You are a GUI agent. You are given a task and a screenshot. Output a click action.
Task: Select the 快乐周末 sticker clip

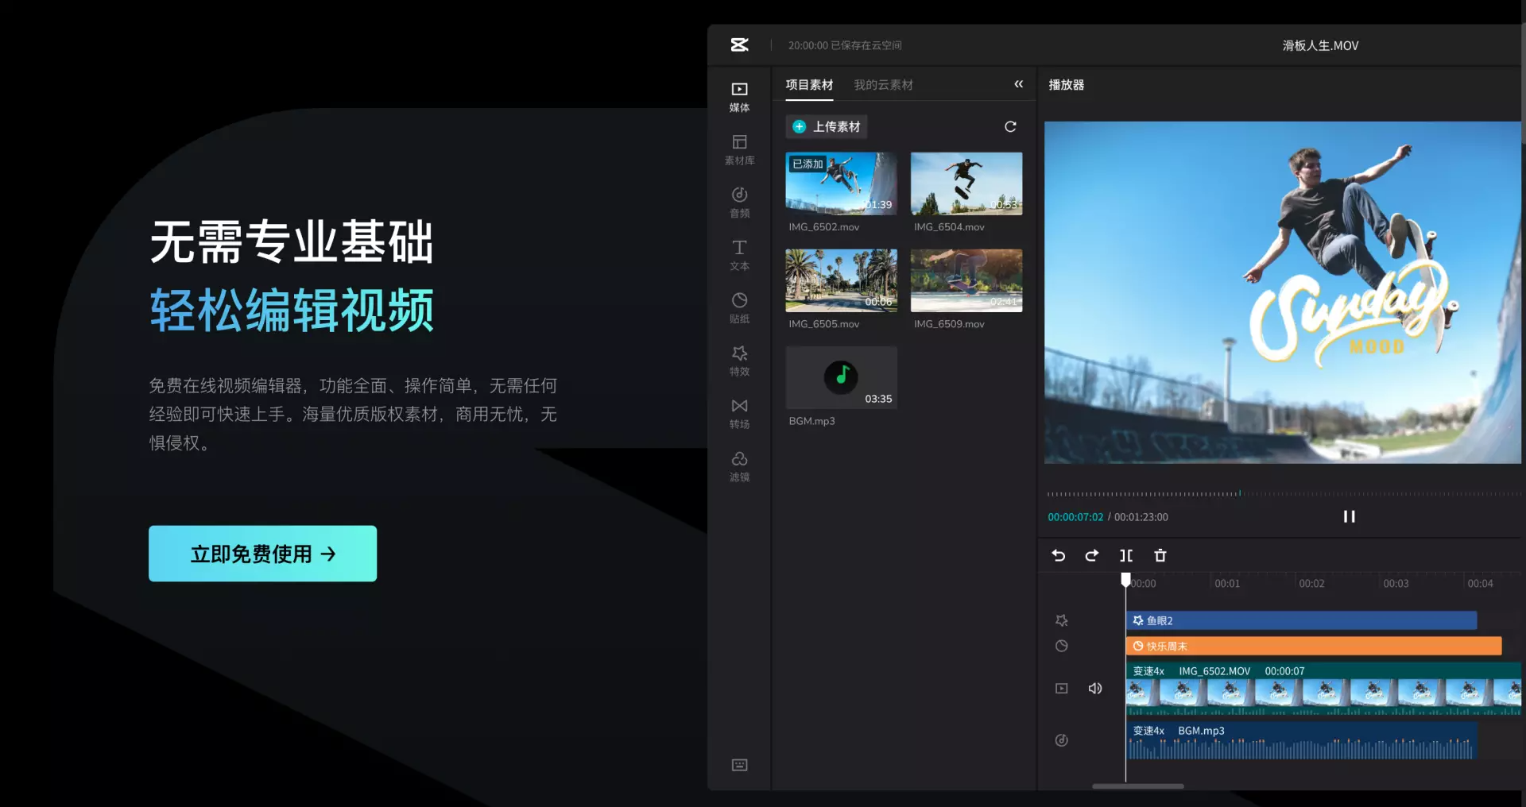(x=1314, y=647)
